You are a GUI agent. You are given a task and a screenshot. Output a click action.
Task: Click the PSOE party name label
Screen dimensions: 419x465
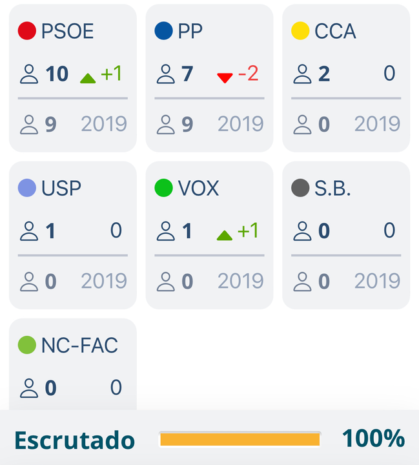[68, 31]
